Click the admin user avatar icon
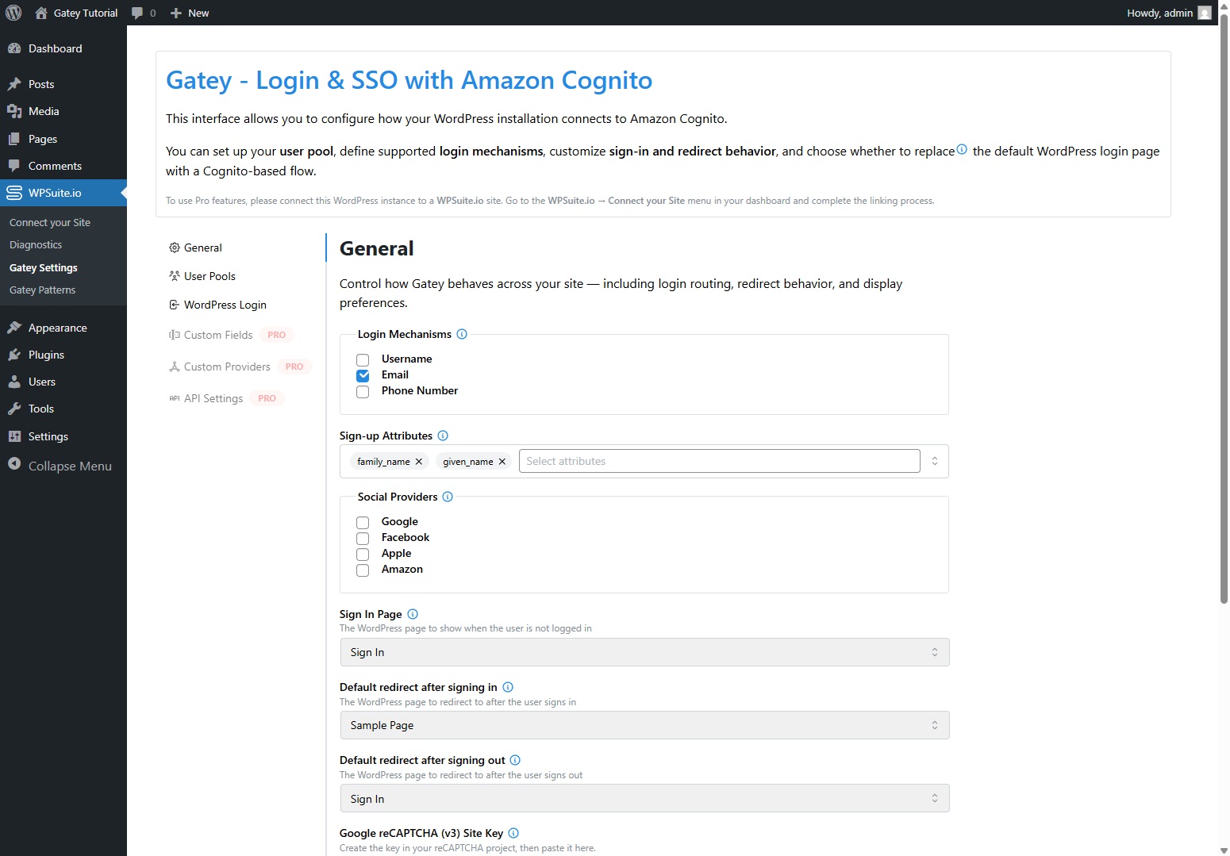The image size is (1230, 856). pyautogui.click(x=1204, y=13)
